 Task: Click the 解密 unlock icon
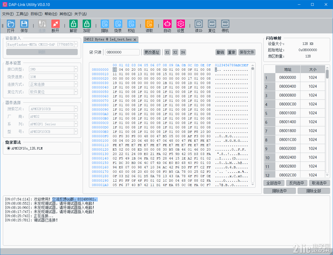(x=74, y=24)
